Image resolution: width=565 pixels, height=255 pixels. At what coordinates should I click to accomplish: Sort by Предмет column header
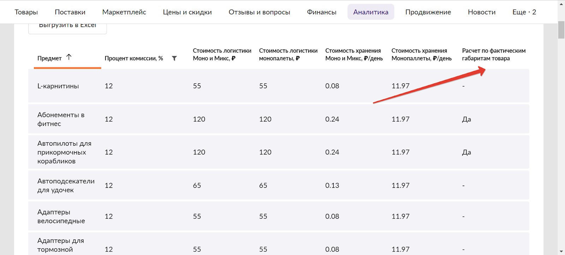pos(49,58)
